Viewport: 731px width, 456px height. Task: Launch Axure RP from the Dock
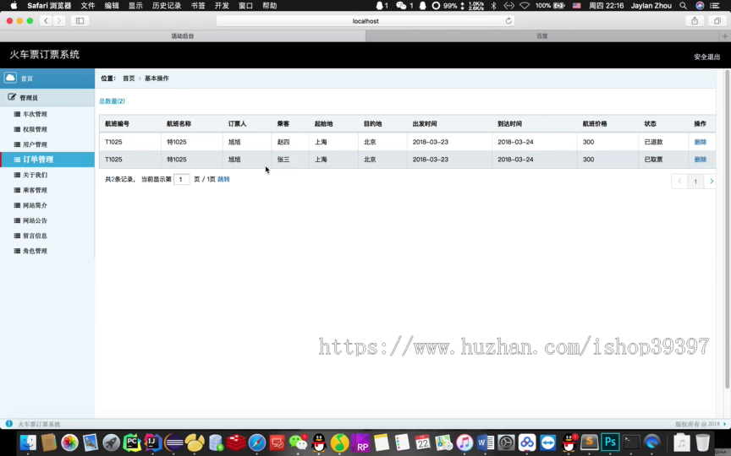click(360, 442)
